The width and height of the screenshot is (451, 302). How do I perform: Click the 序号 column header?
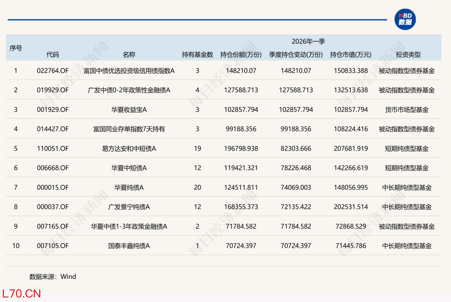pos(16,48)
